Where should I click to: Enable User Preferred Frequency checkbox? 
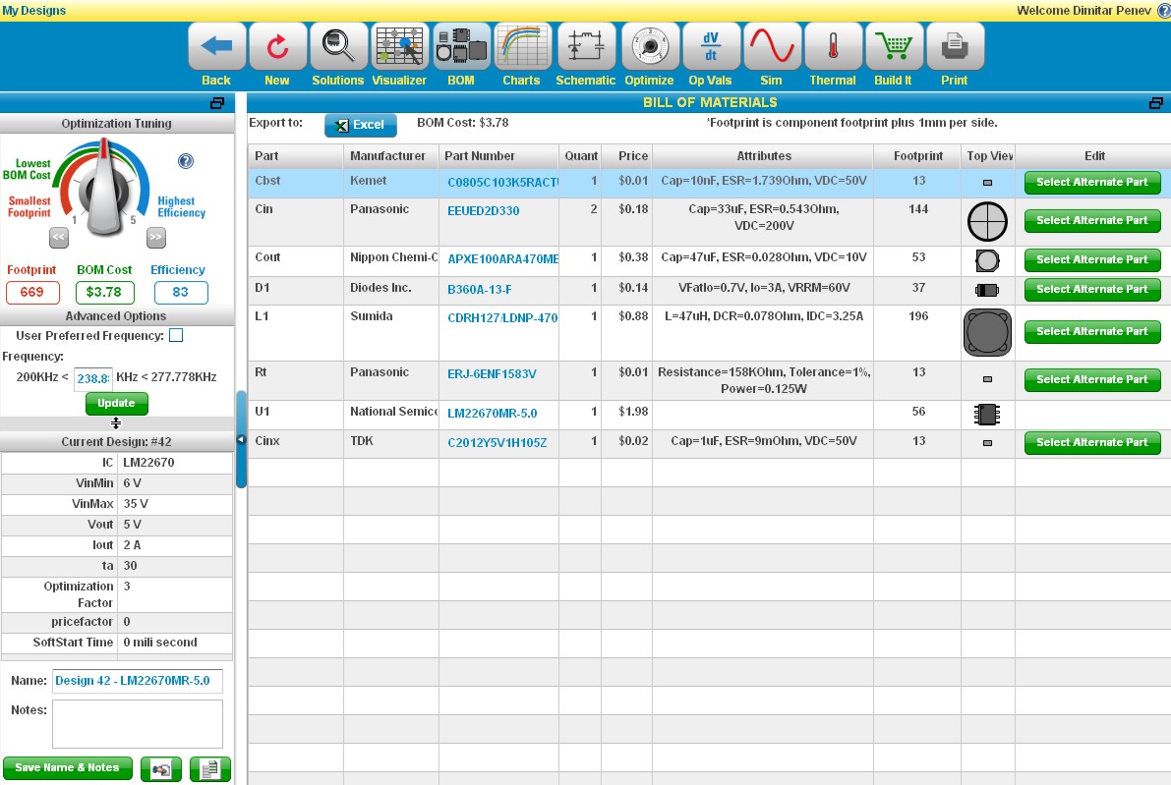coord(176,336)
